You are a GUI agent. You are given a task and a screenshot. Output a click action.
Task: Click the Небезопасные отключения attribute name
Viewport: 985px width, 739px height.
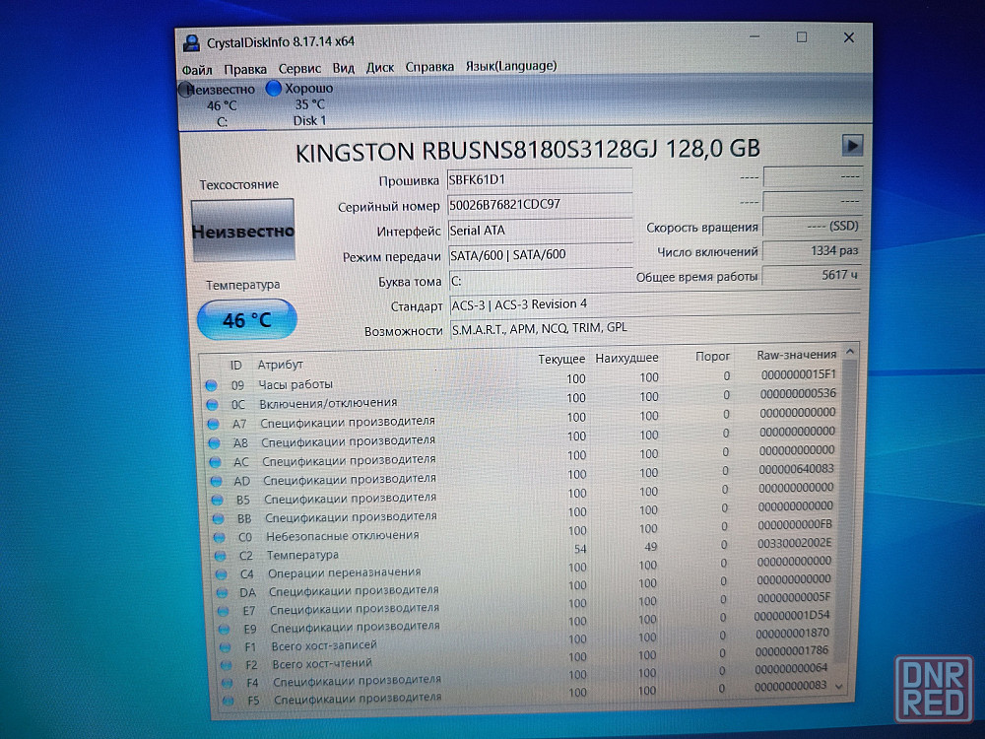click(343, 535)
